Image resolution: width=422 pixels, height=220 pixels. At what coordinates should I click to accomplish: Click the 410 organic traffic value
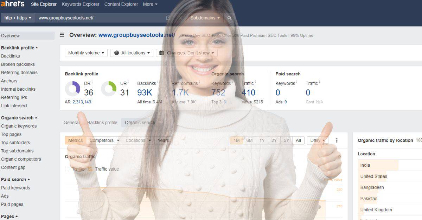point(248,92)
